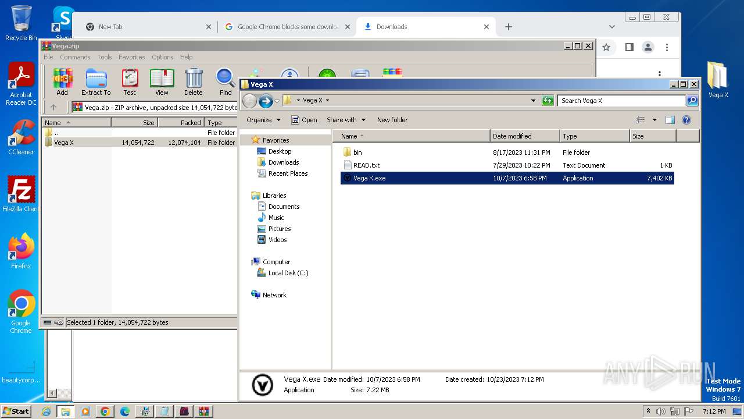Open Chrome profile avatar
The width and height of the screenshot is (744, 419).
pos(648,47)
